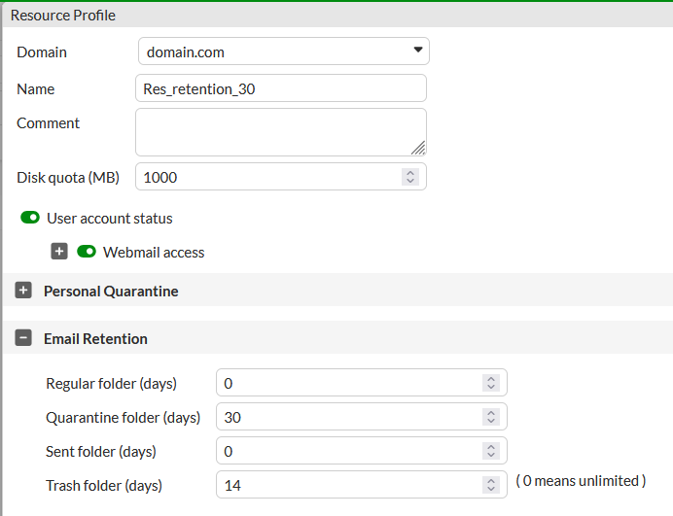
Task: Increase Sent folder days with up arrow
Action: click(x=491, y=447)
